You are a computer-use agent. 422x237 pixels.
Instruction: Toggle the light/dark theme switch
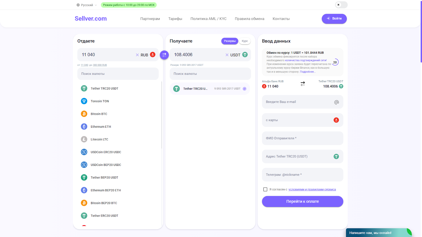341,5
